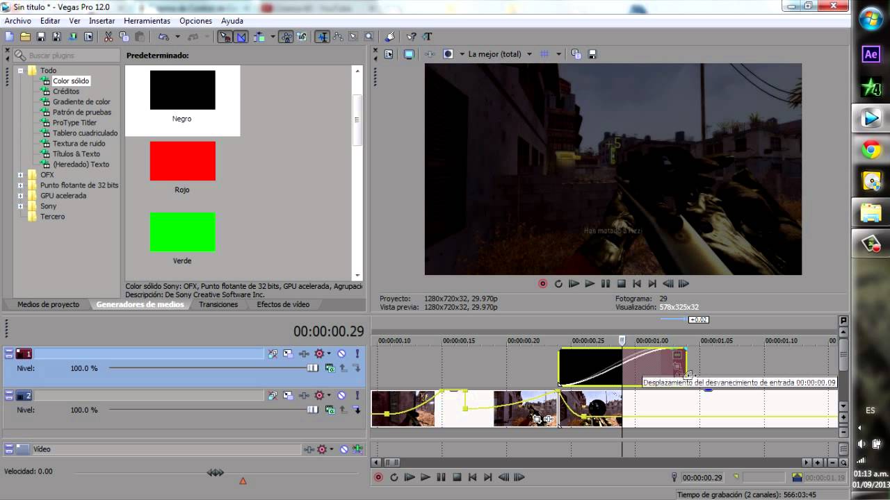This screenshot has height=500, width=890.
Task: Open the Archivo menu
Action: (x=17, y=21)
